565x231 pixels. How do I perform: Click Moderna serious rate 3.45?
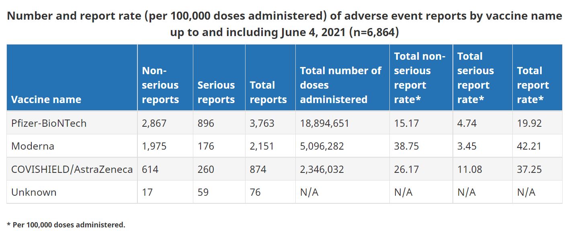[467, 146]
